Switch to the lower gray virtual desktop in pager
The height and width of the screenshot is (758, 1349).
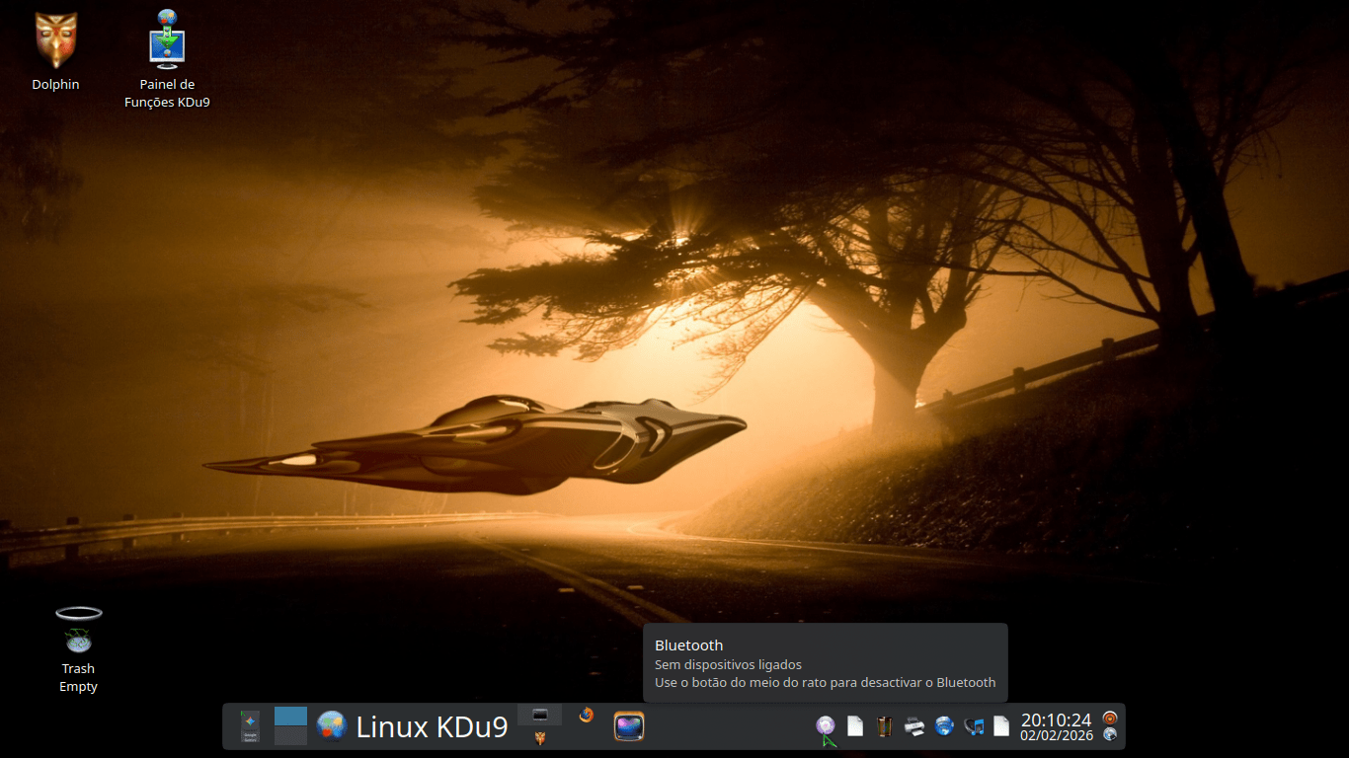(290, 736)
